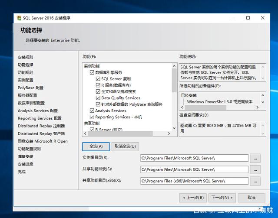Select 服务器配置 step in sidebar

click(27, 95)
